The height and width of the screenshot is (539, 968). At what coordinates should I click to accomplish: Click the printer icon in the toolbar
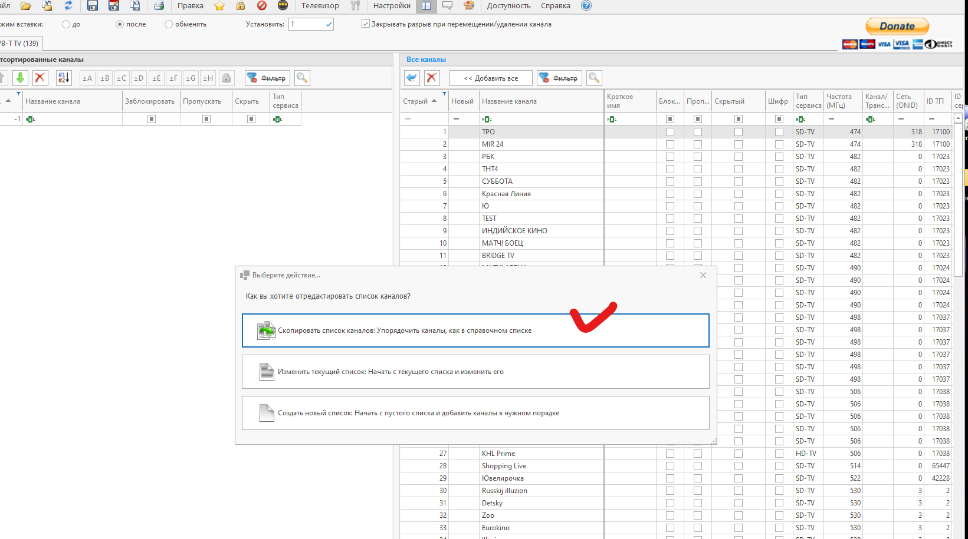point(159,6)
